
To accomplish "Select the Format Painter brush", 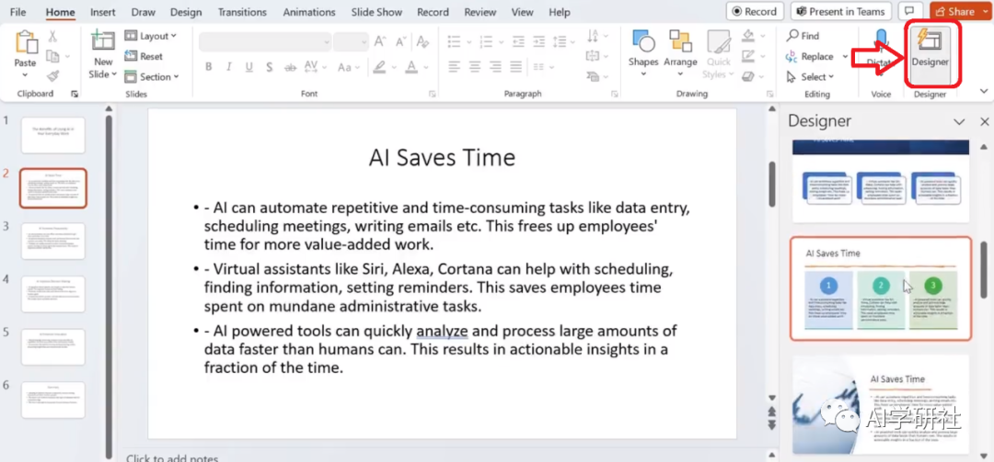I will pos(52,76).
